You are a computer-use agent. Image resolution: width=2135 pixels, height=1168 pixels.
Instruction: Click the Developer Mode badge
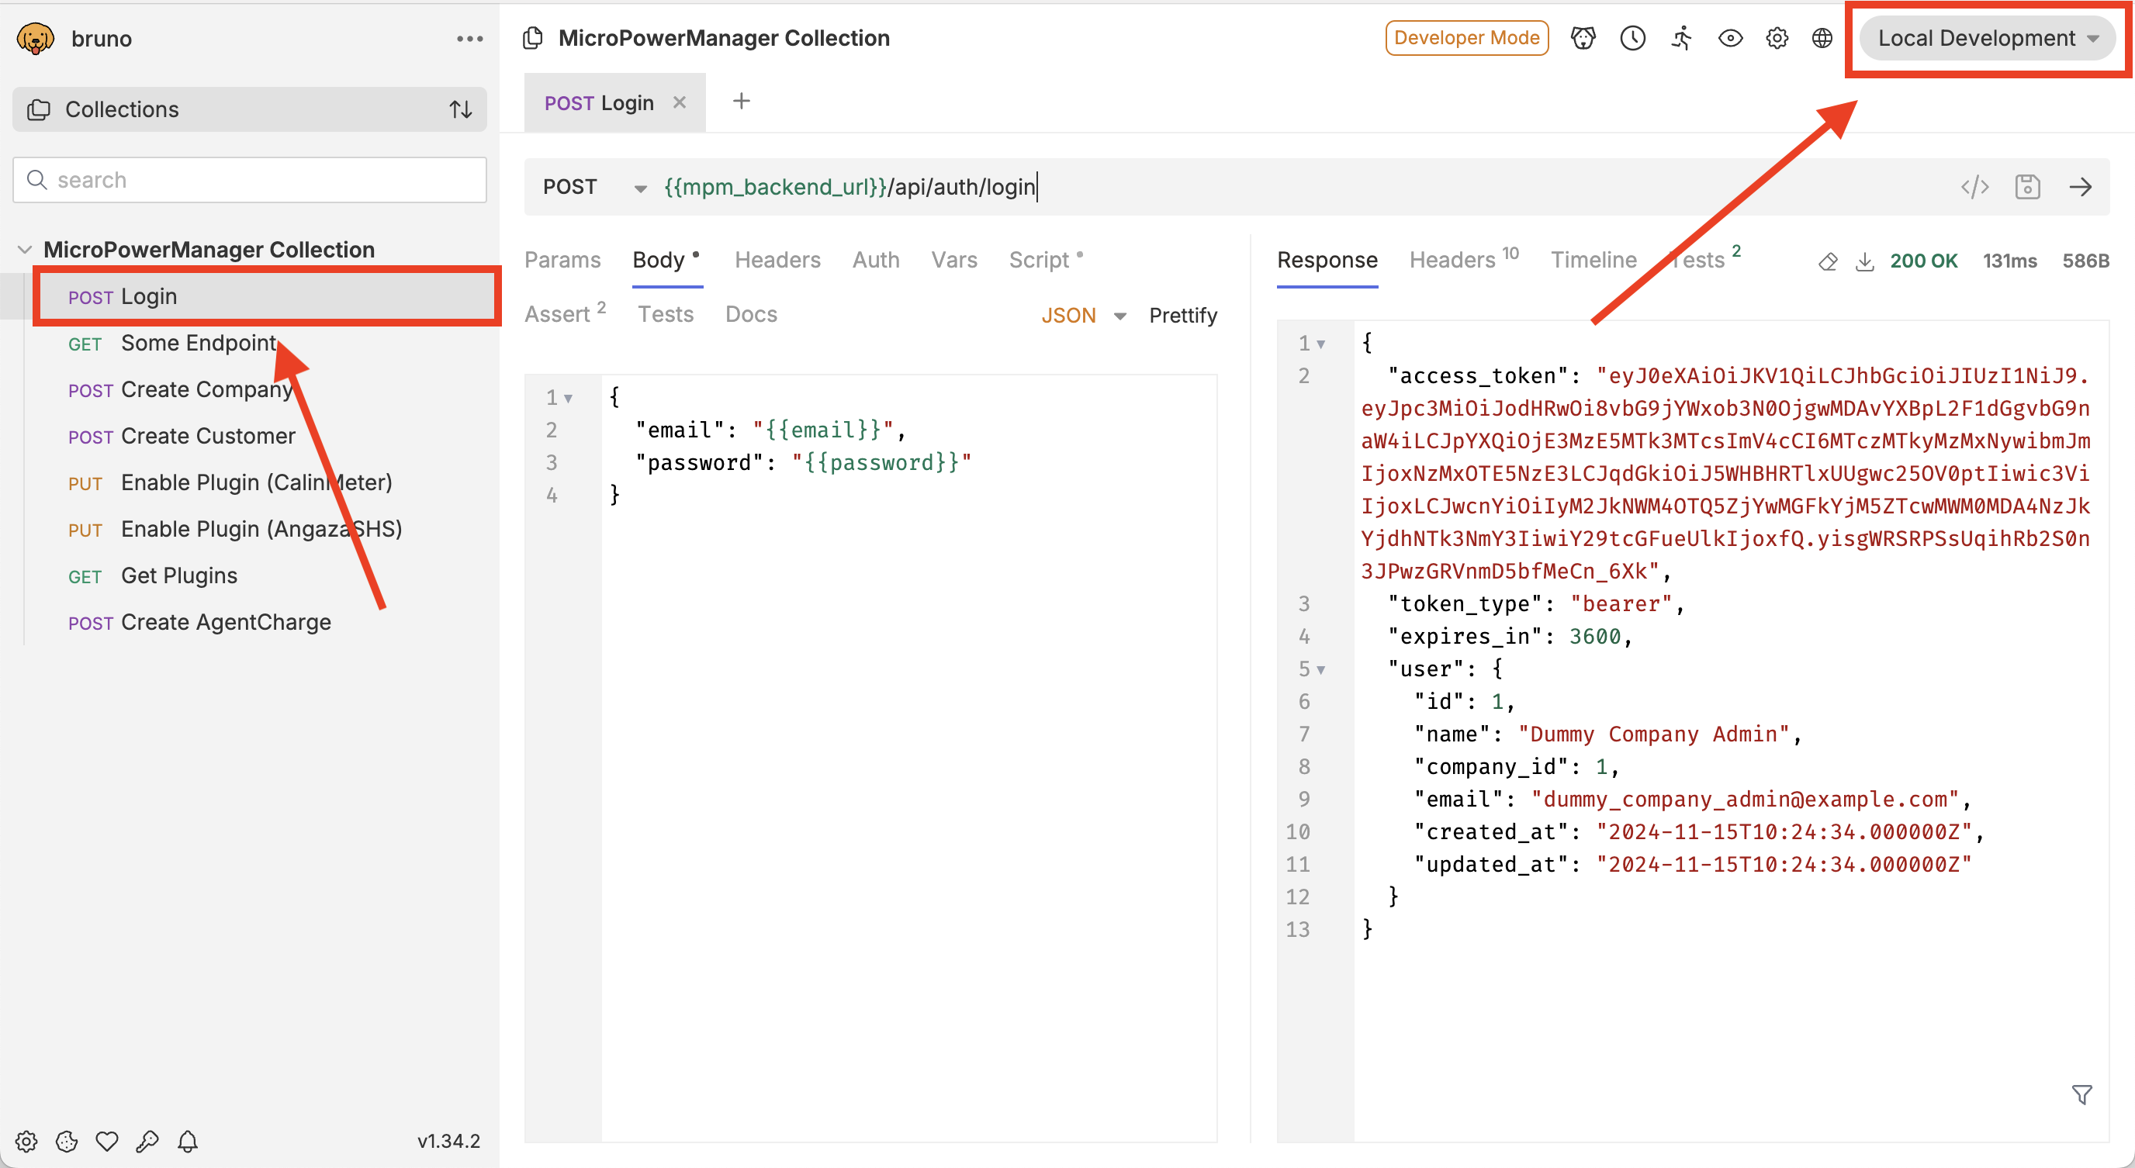tap(1466, 38)
